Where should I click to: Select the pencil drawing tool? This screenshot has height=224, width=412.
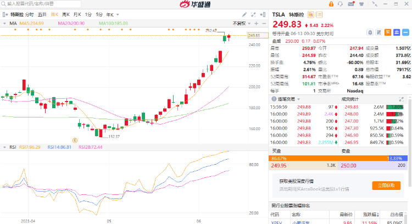click(244, 15)
